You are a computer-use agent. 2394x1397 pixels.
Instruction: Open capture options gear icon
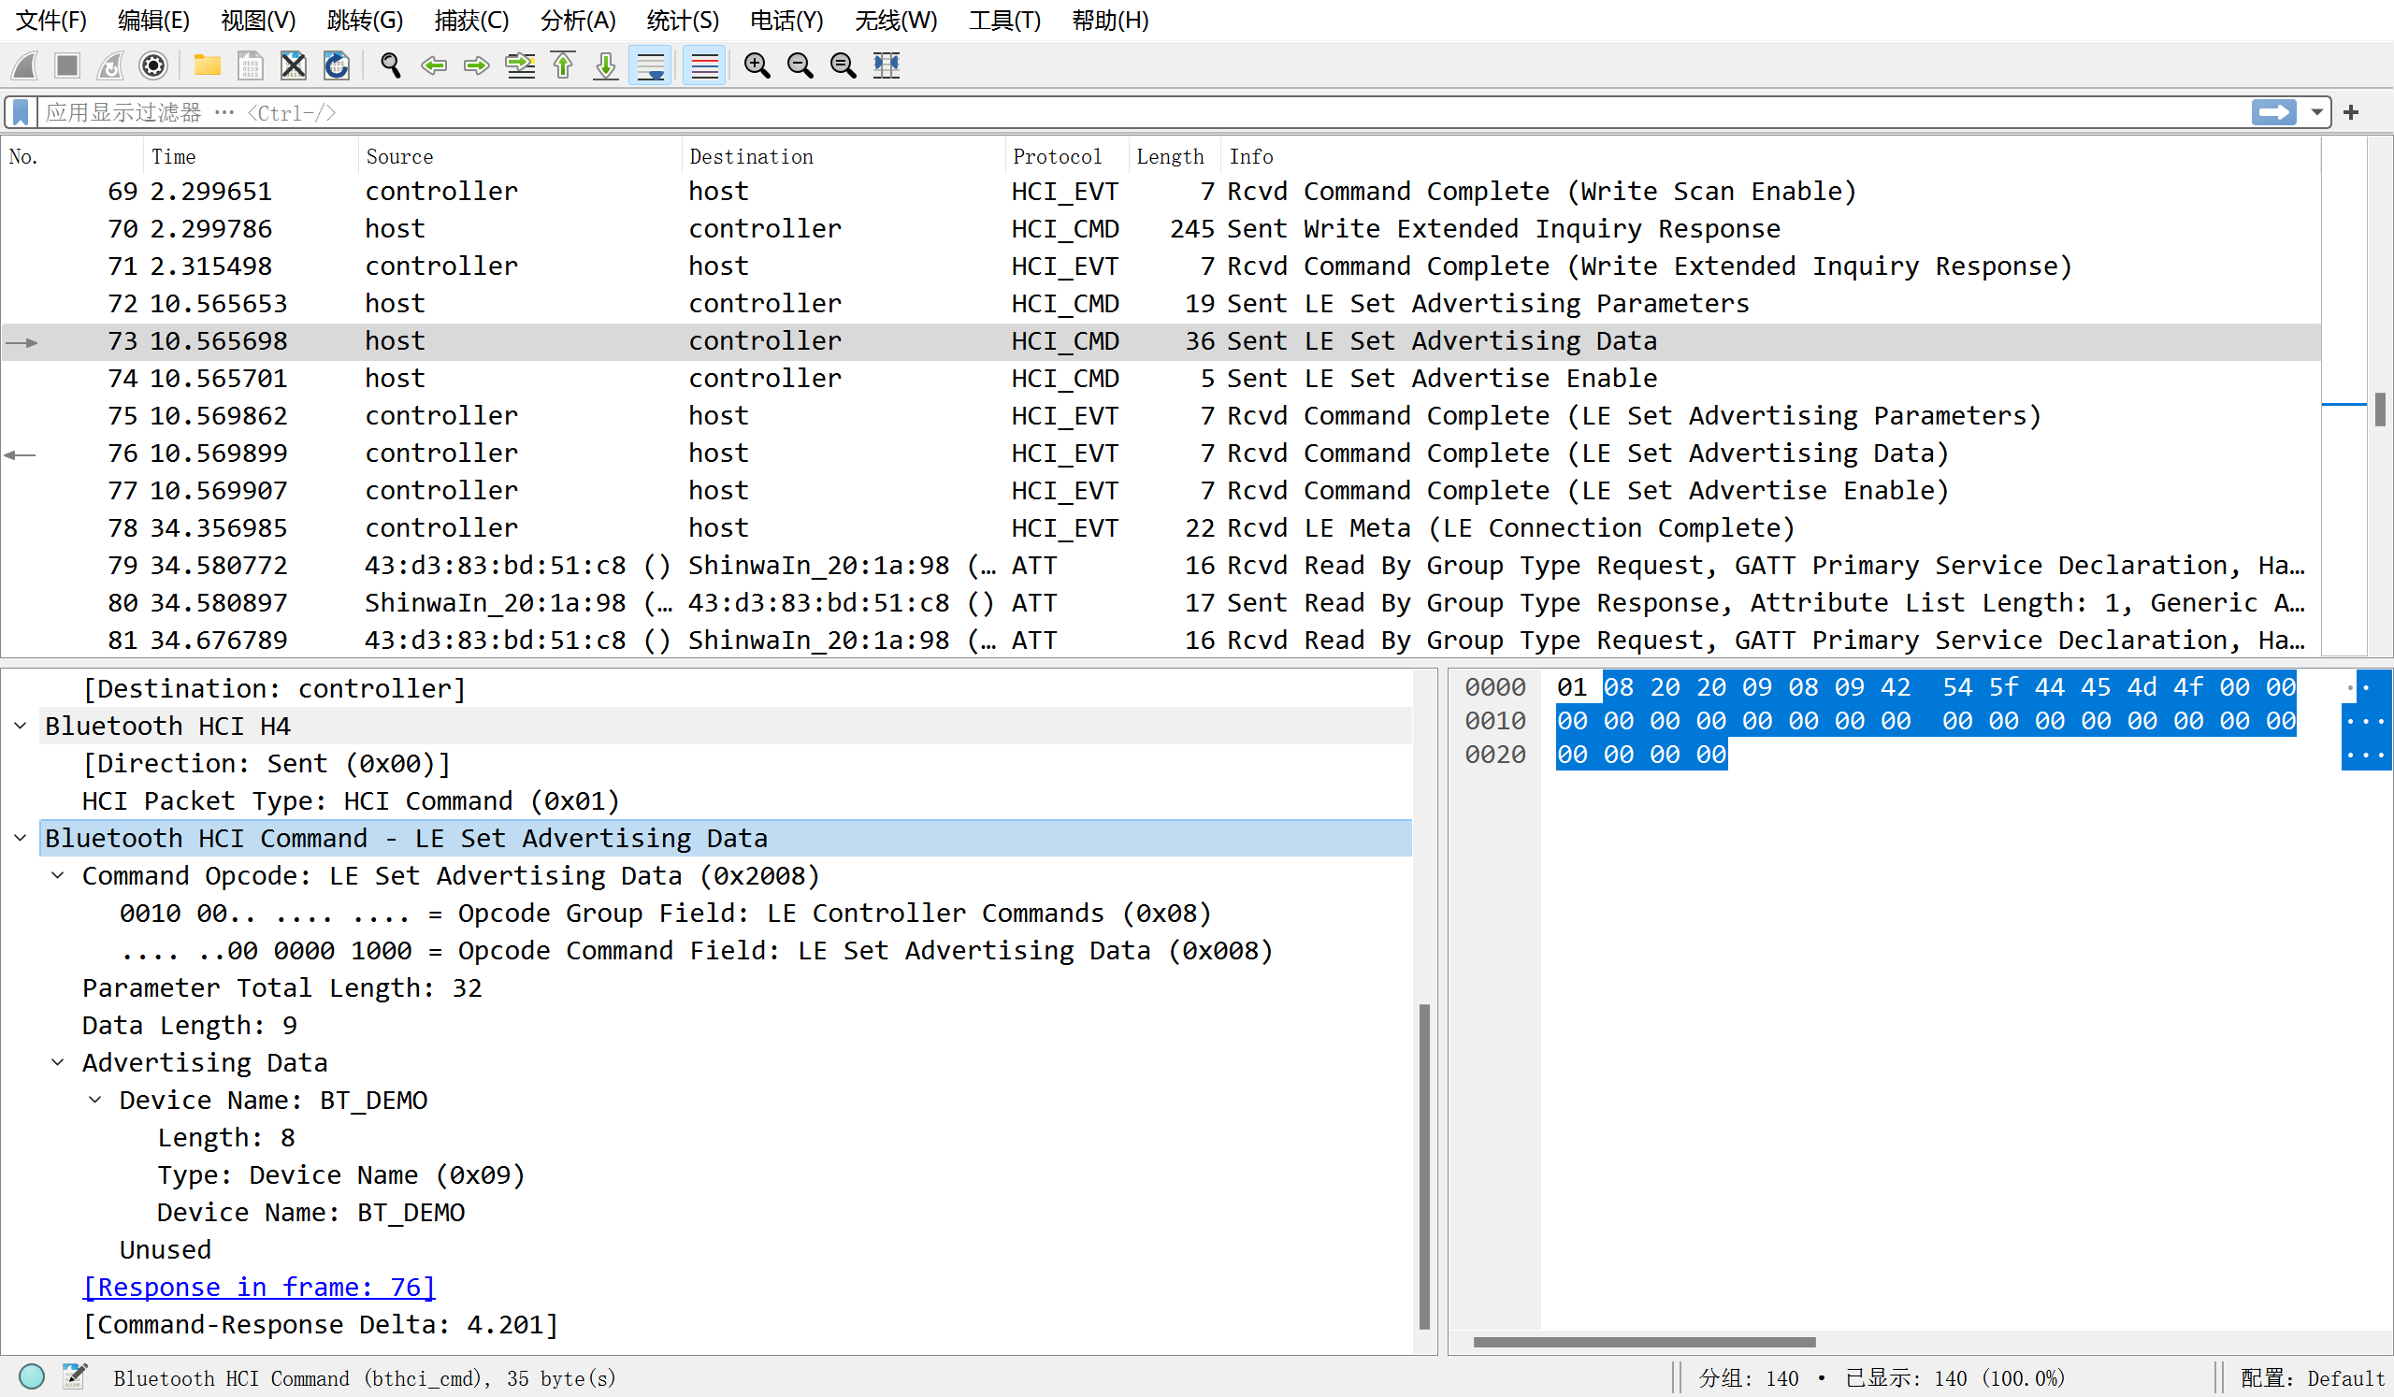coord(153,65)
